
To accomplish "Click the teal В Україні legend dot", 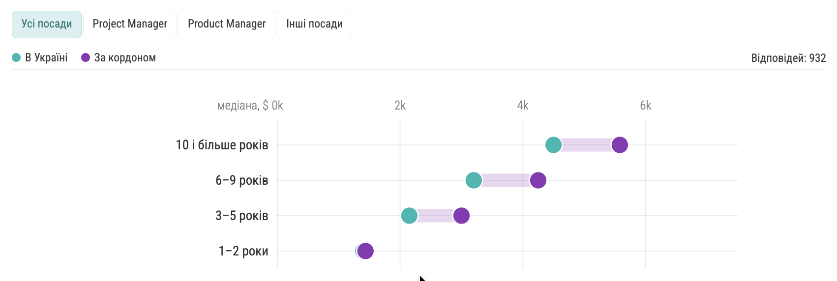I will tap(16, 58).
